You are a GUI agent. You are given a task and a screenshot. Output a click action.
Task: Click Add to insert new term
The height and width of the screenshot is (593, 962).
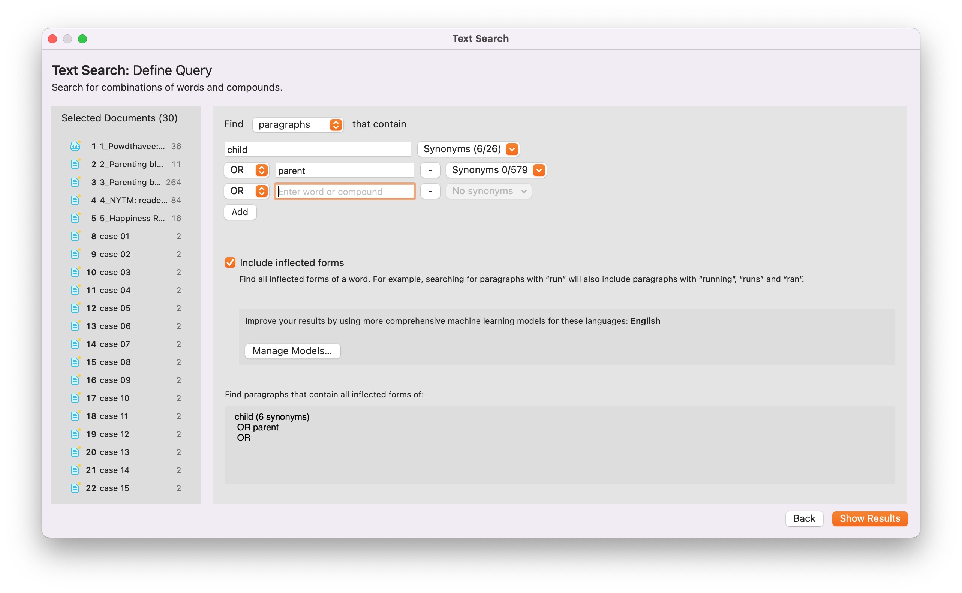[240, 212]
